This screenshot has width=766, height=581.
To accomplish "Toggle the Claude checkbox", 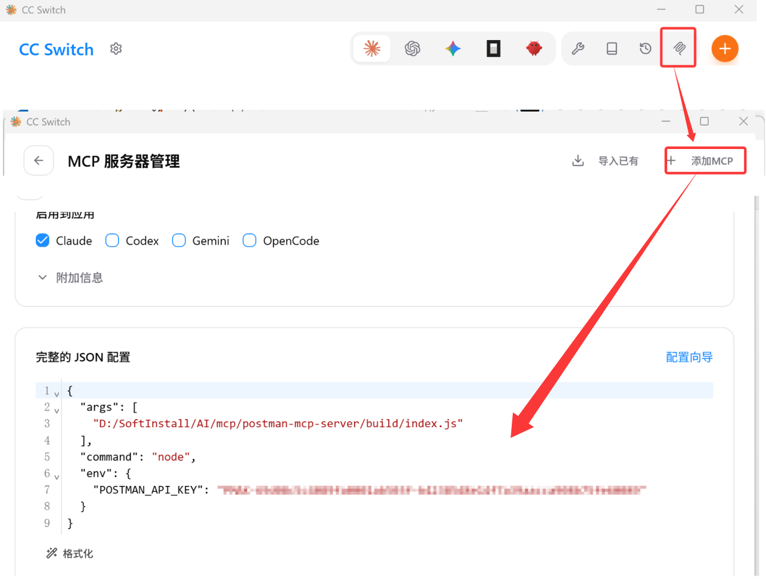I will [42, 241].
